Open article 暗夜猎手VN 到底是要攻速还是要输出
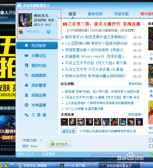Screen dimensions: 153x168 [x=96, y=37]
